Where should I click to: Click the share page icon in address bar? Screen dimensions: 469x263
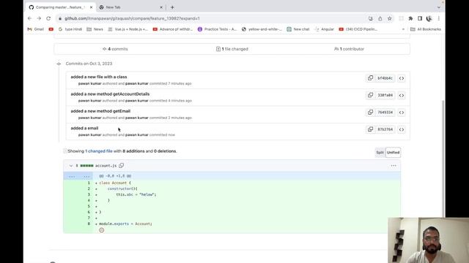pos(380,18)
